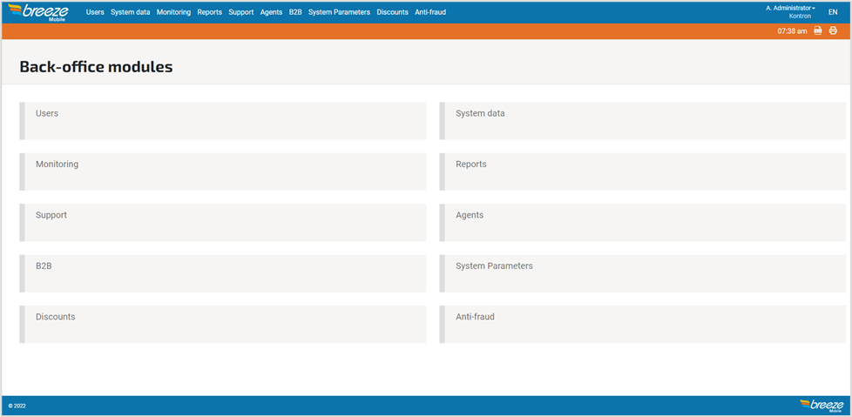Open the EN language selector
This screenshot has height=417, width=852.
tap(833, 12)
